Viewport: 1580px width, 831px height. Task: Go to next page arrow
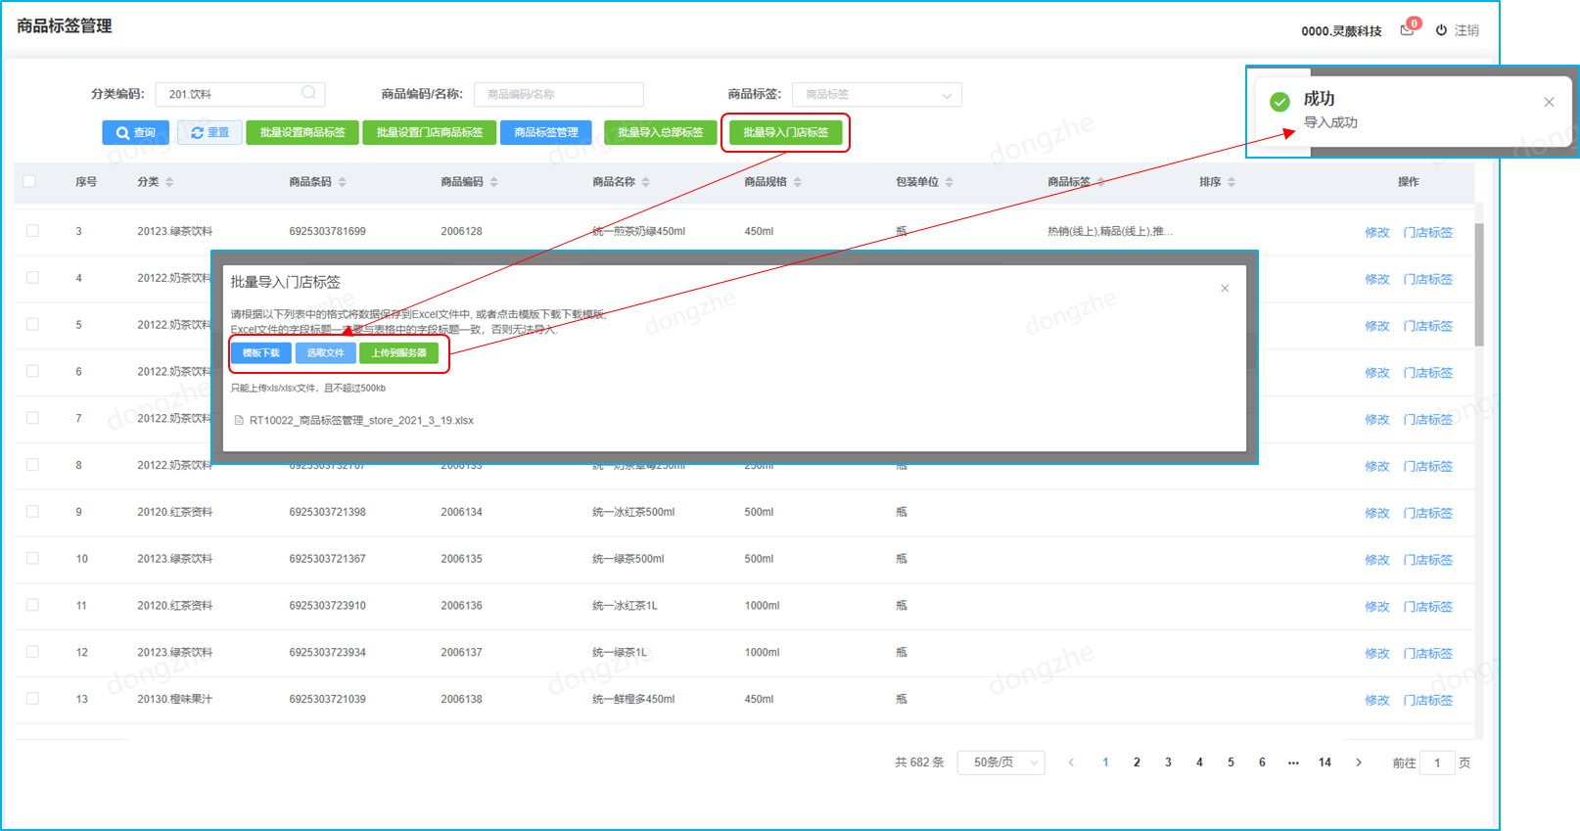click(x=1359, y=762)
